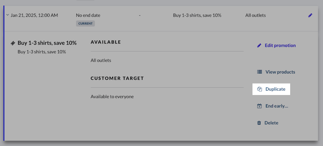323x146 pixels.
Task: Click the list icon beside View products
Action: point(259,72)
